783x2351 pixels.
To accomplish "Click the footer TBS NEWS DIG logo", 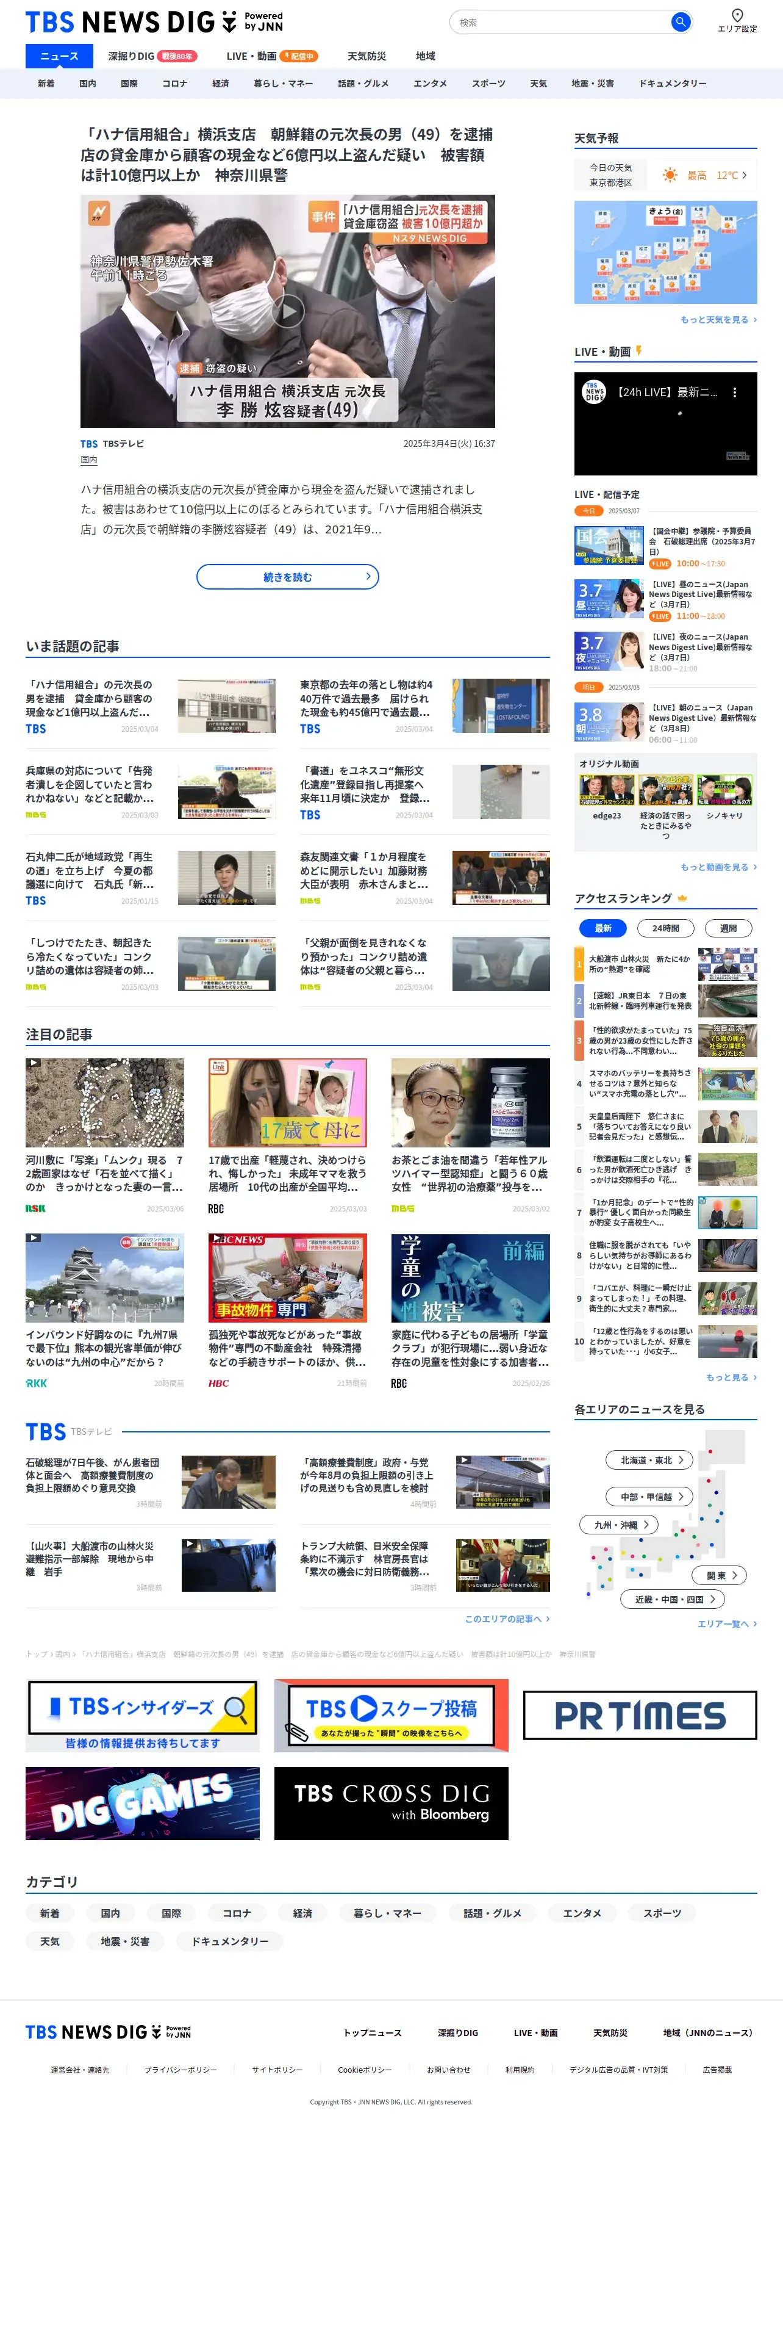I will [x=109, y=2032].
